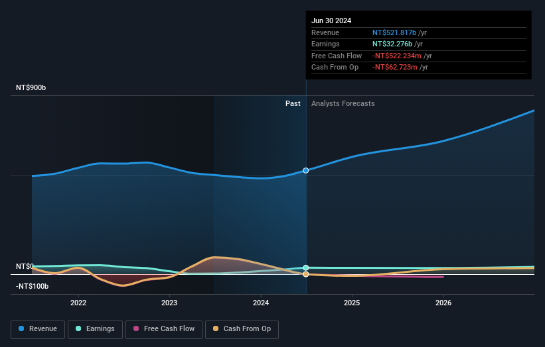Click the blue Revenue legend dot

pyautogui.click(x=21, y=328)
